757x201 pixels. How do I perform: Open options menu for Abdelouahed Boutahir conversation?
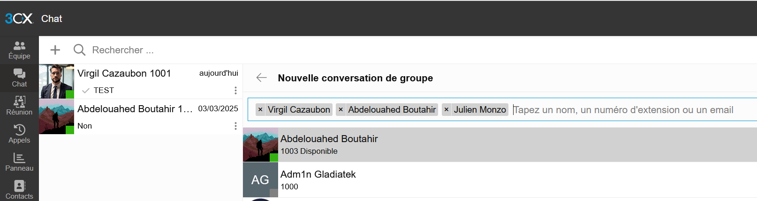235,126
